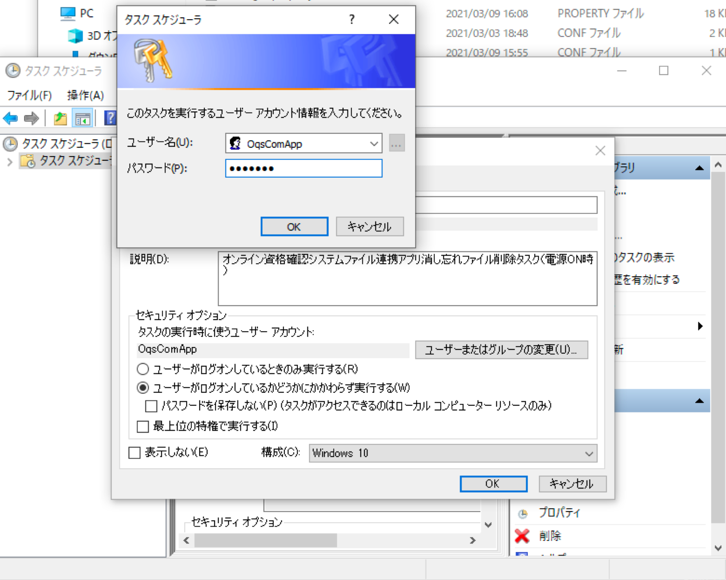This screenshot has width=726, height=580.
Task: Click the gray Forward arrow in toolbar
Action: 32,118
